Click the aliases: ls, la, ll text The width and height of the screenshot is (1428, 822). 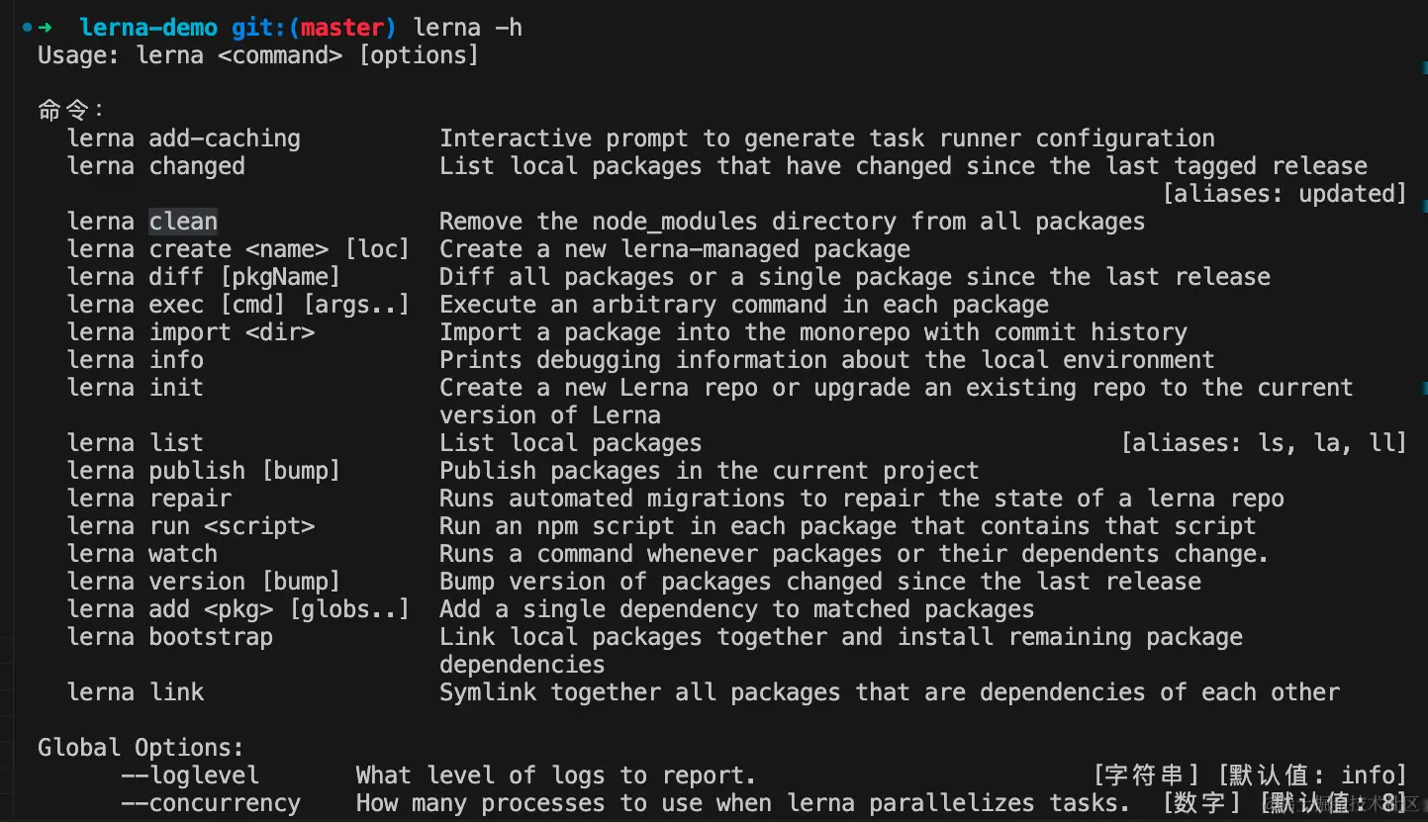point(1264,443)
